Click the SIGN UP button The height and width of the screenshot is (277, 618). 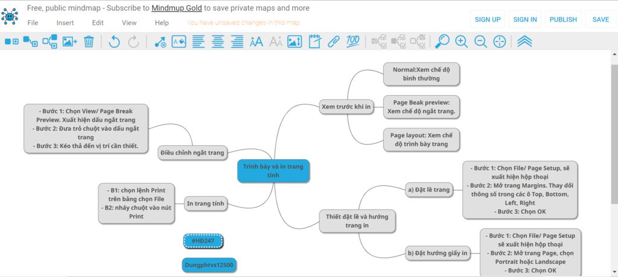click(x=488, y=19)
